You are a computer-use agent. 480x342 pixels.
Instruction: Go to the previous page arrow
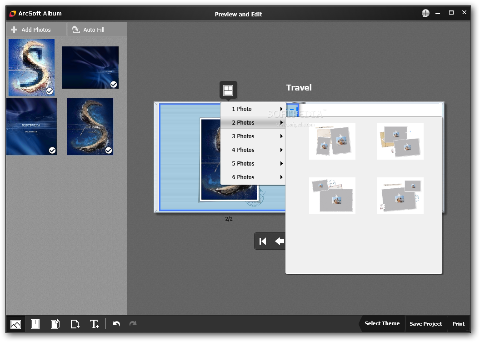(x=280, y=241)
